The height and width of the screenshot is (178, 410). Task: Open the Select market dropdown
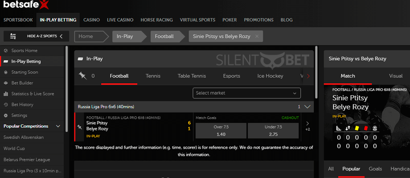point(246,93)
